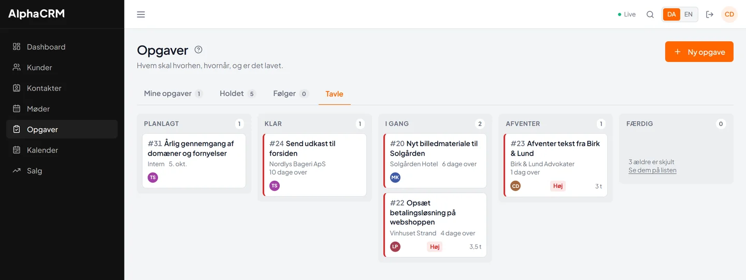
Task: Click the PLANLAGT column header
Action: 161,124
